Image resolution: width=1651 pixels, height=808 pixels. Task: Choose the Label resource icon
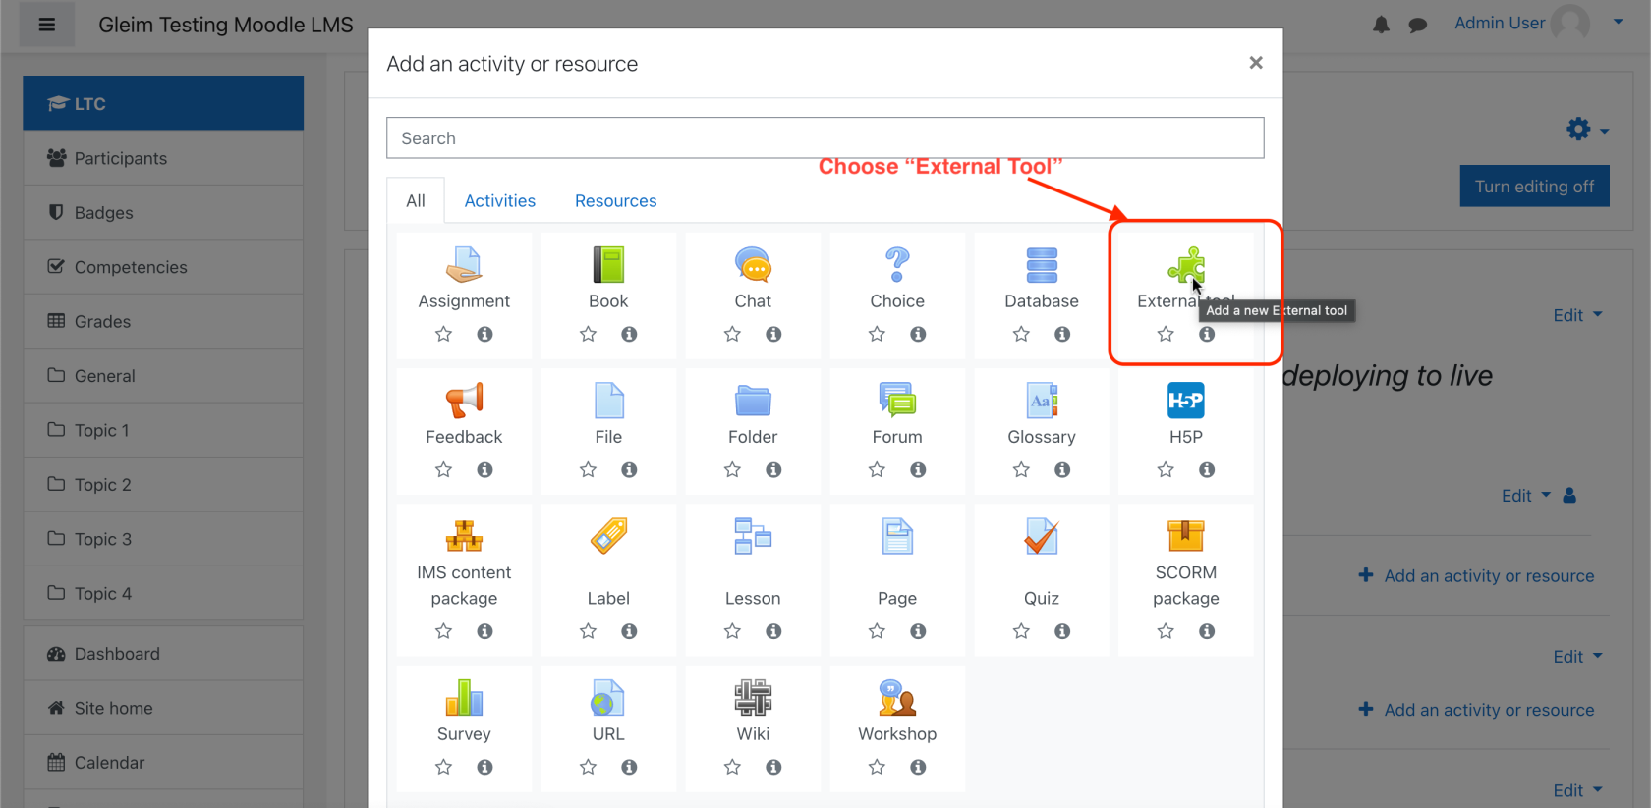tap(608, 536)
